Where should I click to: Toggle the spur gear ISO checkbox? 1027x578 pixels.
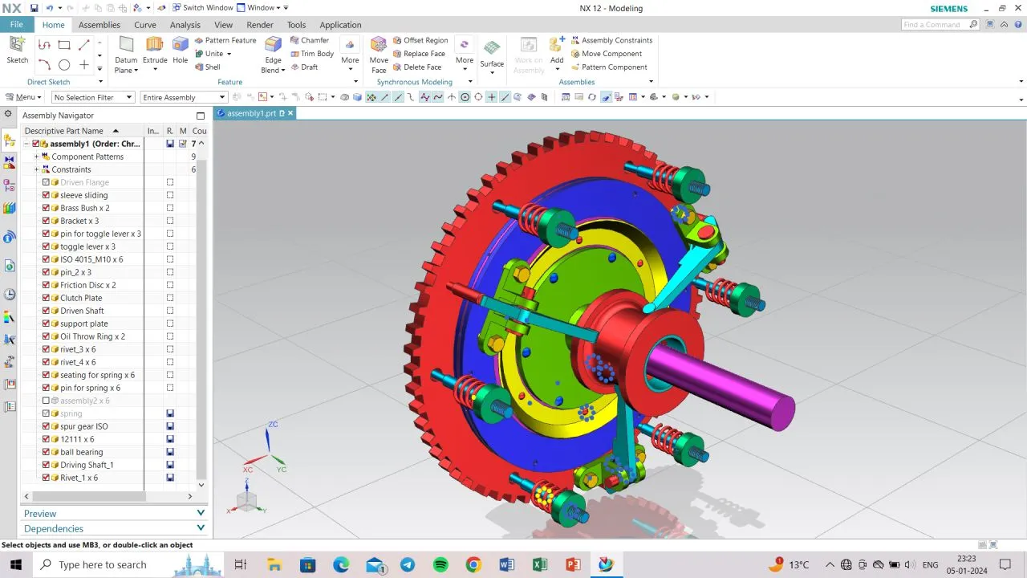(x=46, y=426)
